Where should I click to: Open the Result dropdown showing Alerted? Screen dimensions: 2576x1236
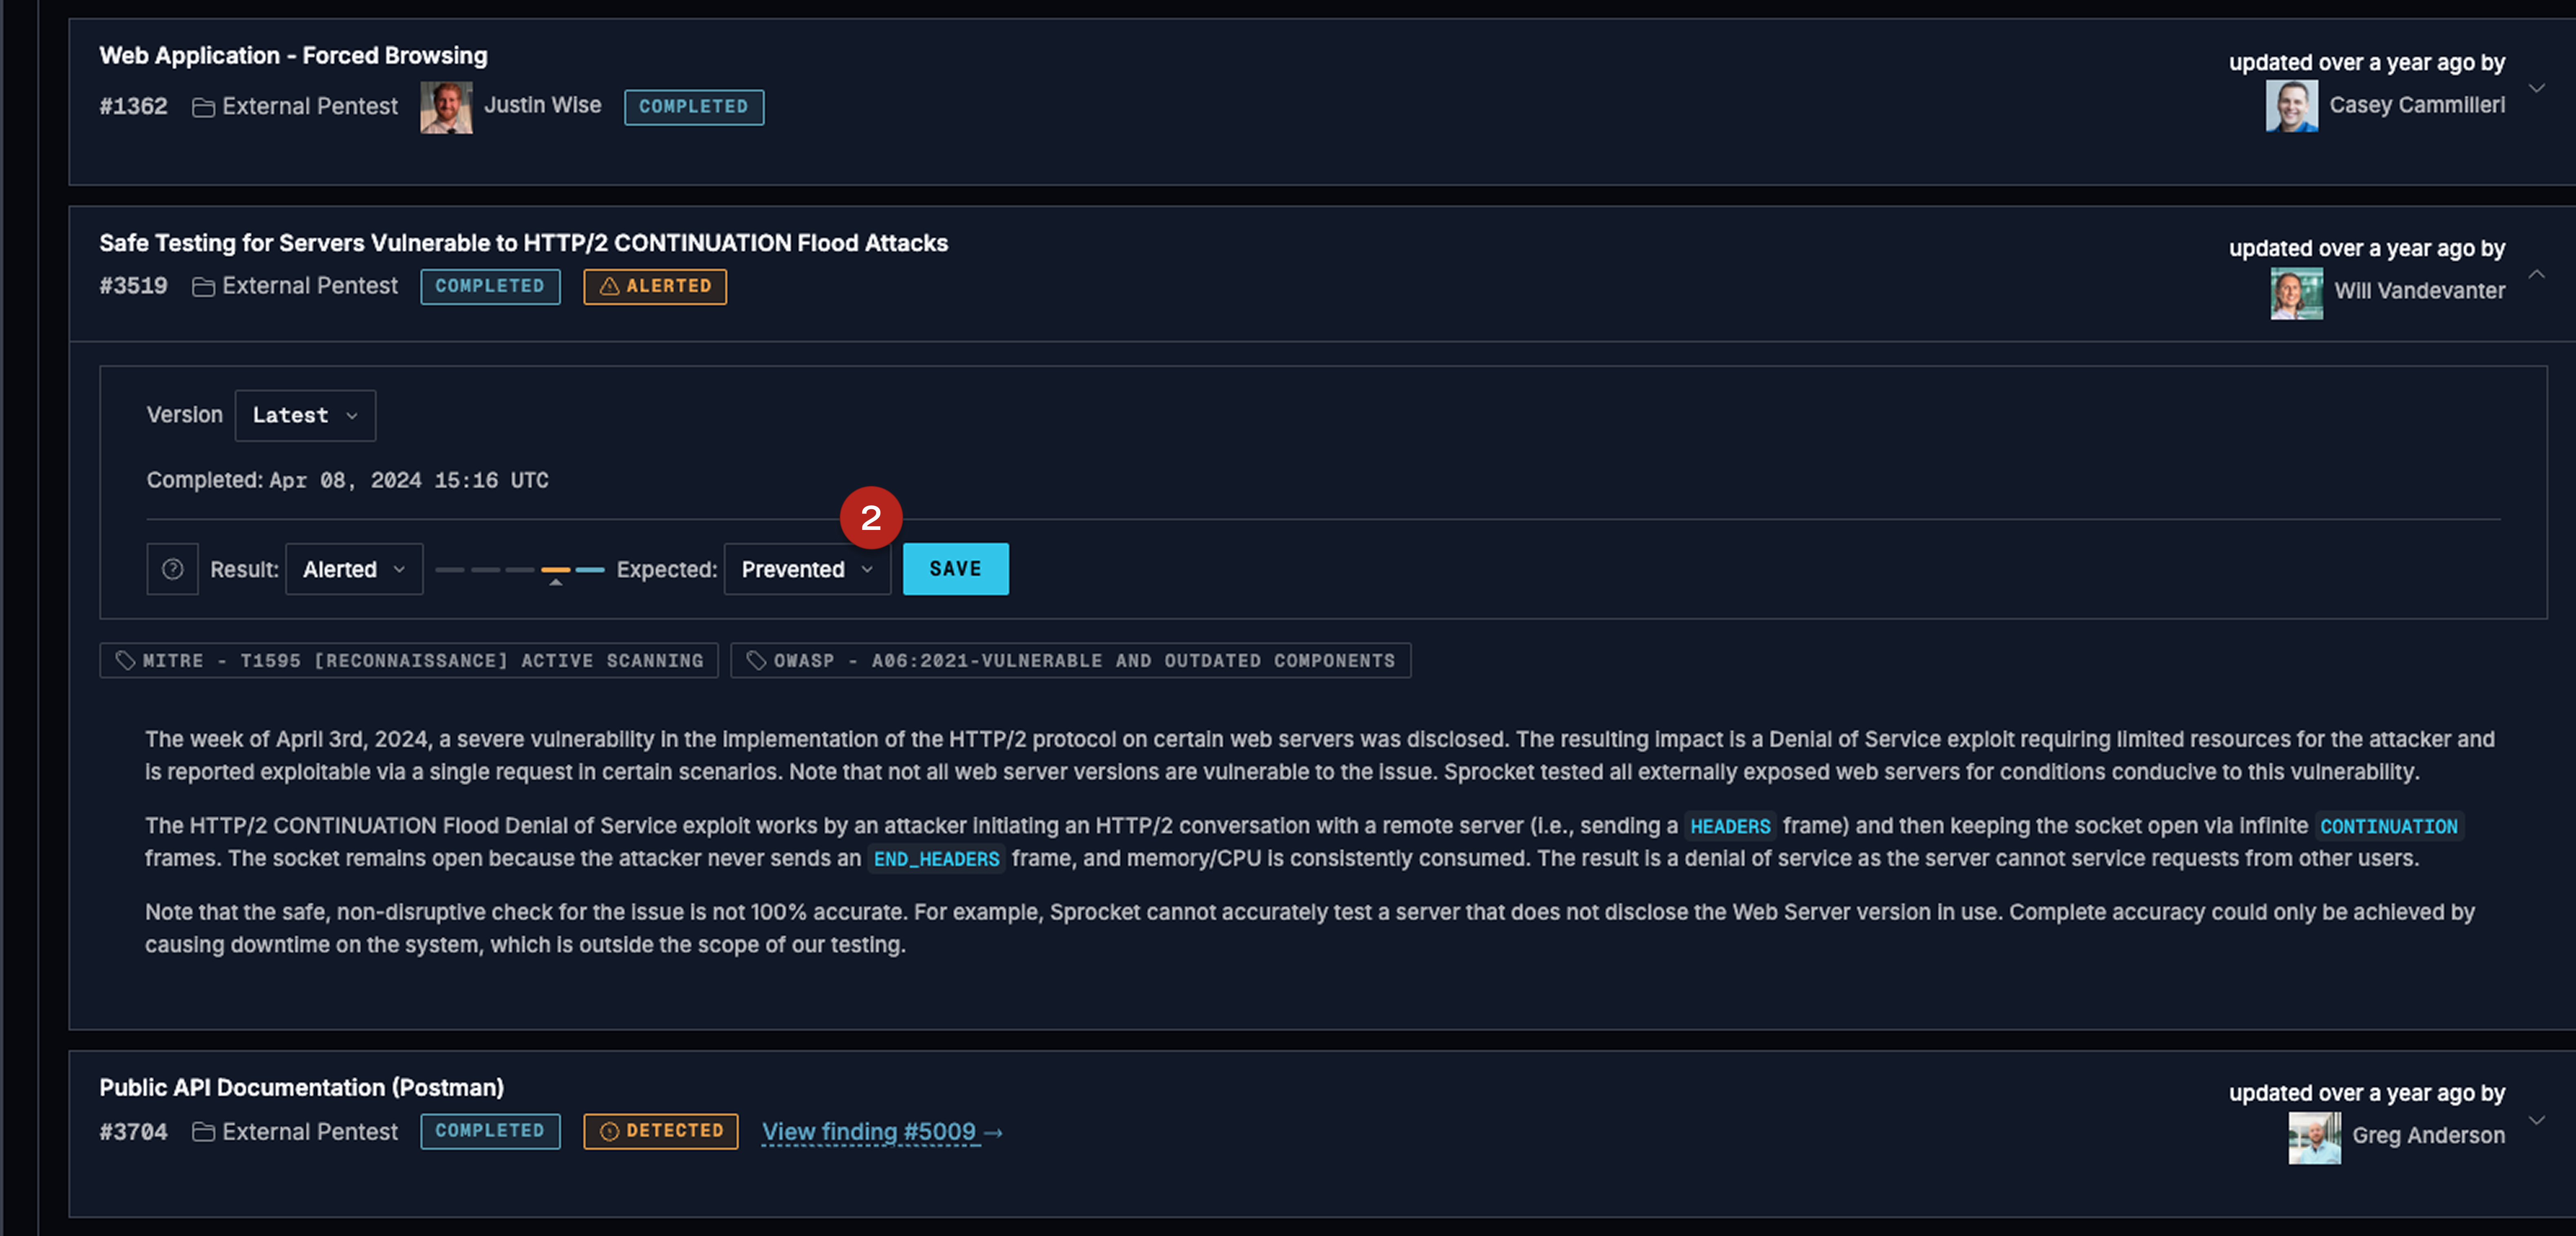tap(354, 569)
